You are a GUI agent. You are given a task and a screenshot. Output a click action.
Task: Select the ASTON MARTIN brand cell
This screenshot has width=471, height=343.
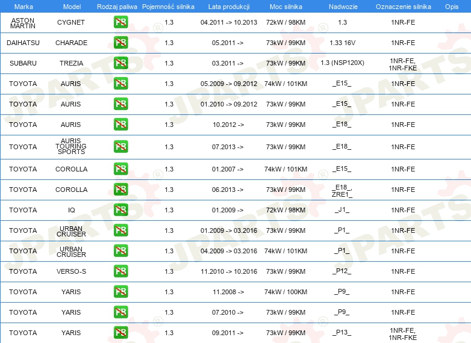point(23,23)
